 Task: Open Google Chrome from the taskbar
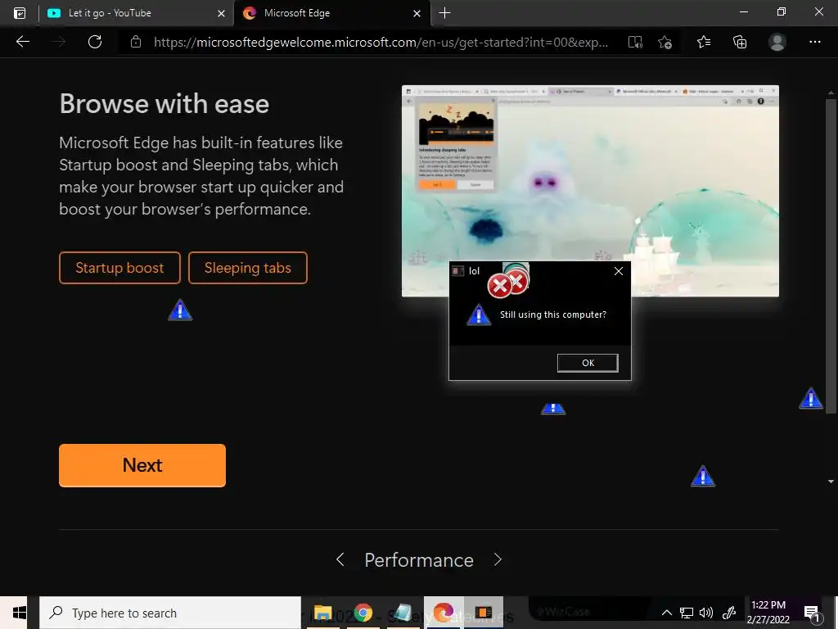point(363,613)
